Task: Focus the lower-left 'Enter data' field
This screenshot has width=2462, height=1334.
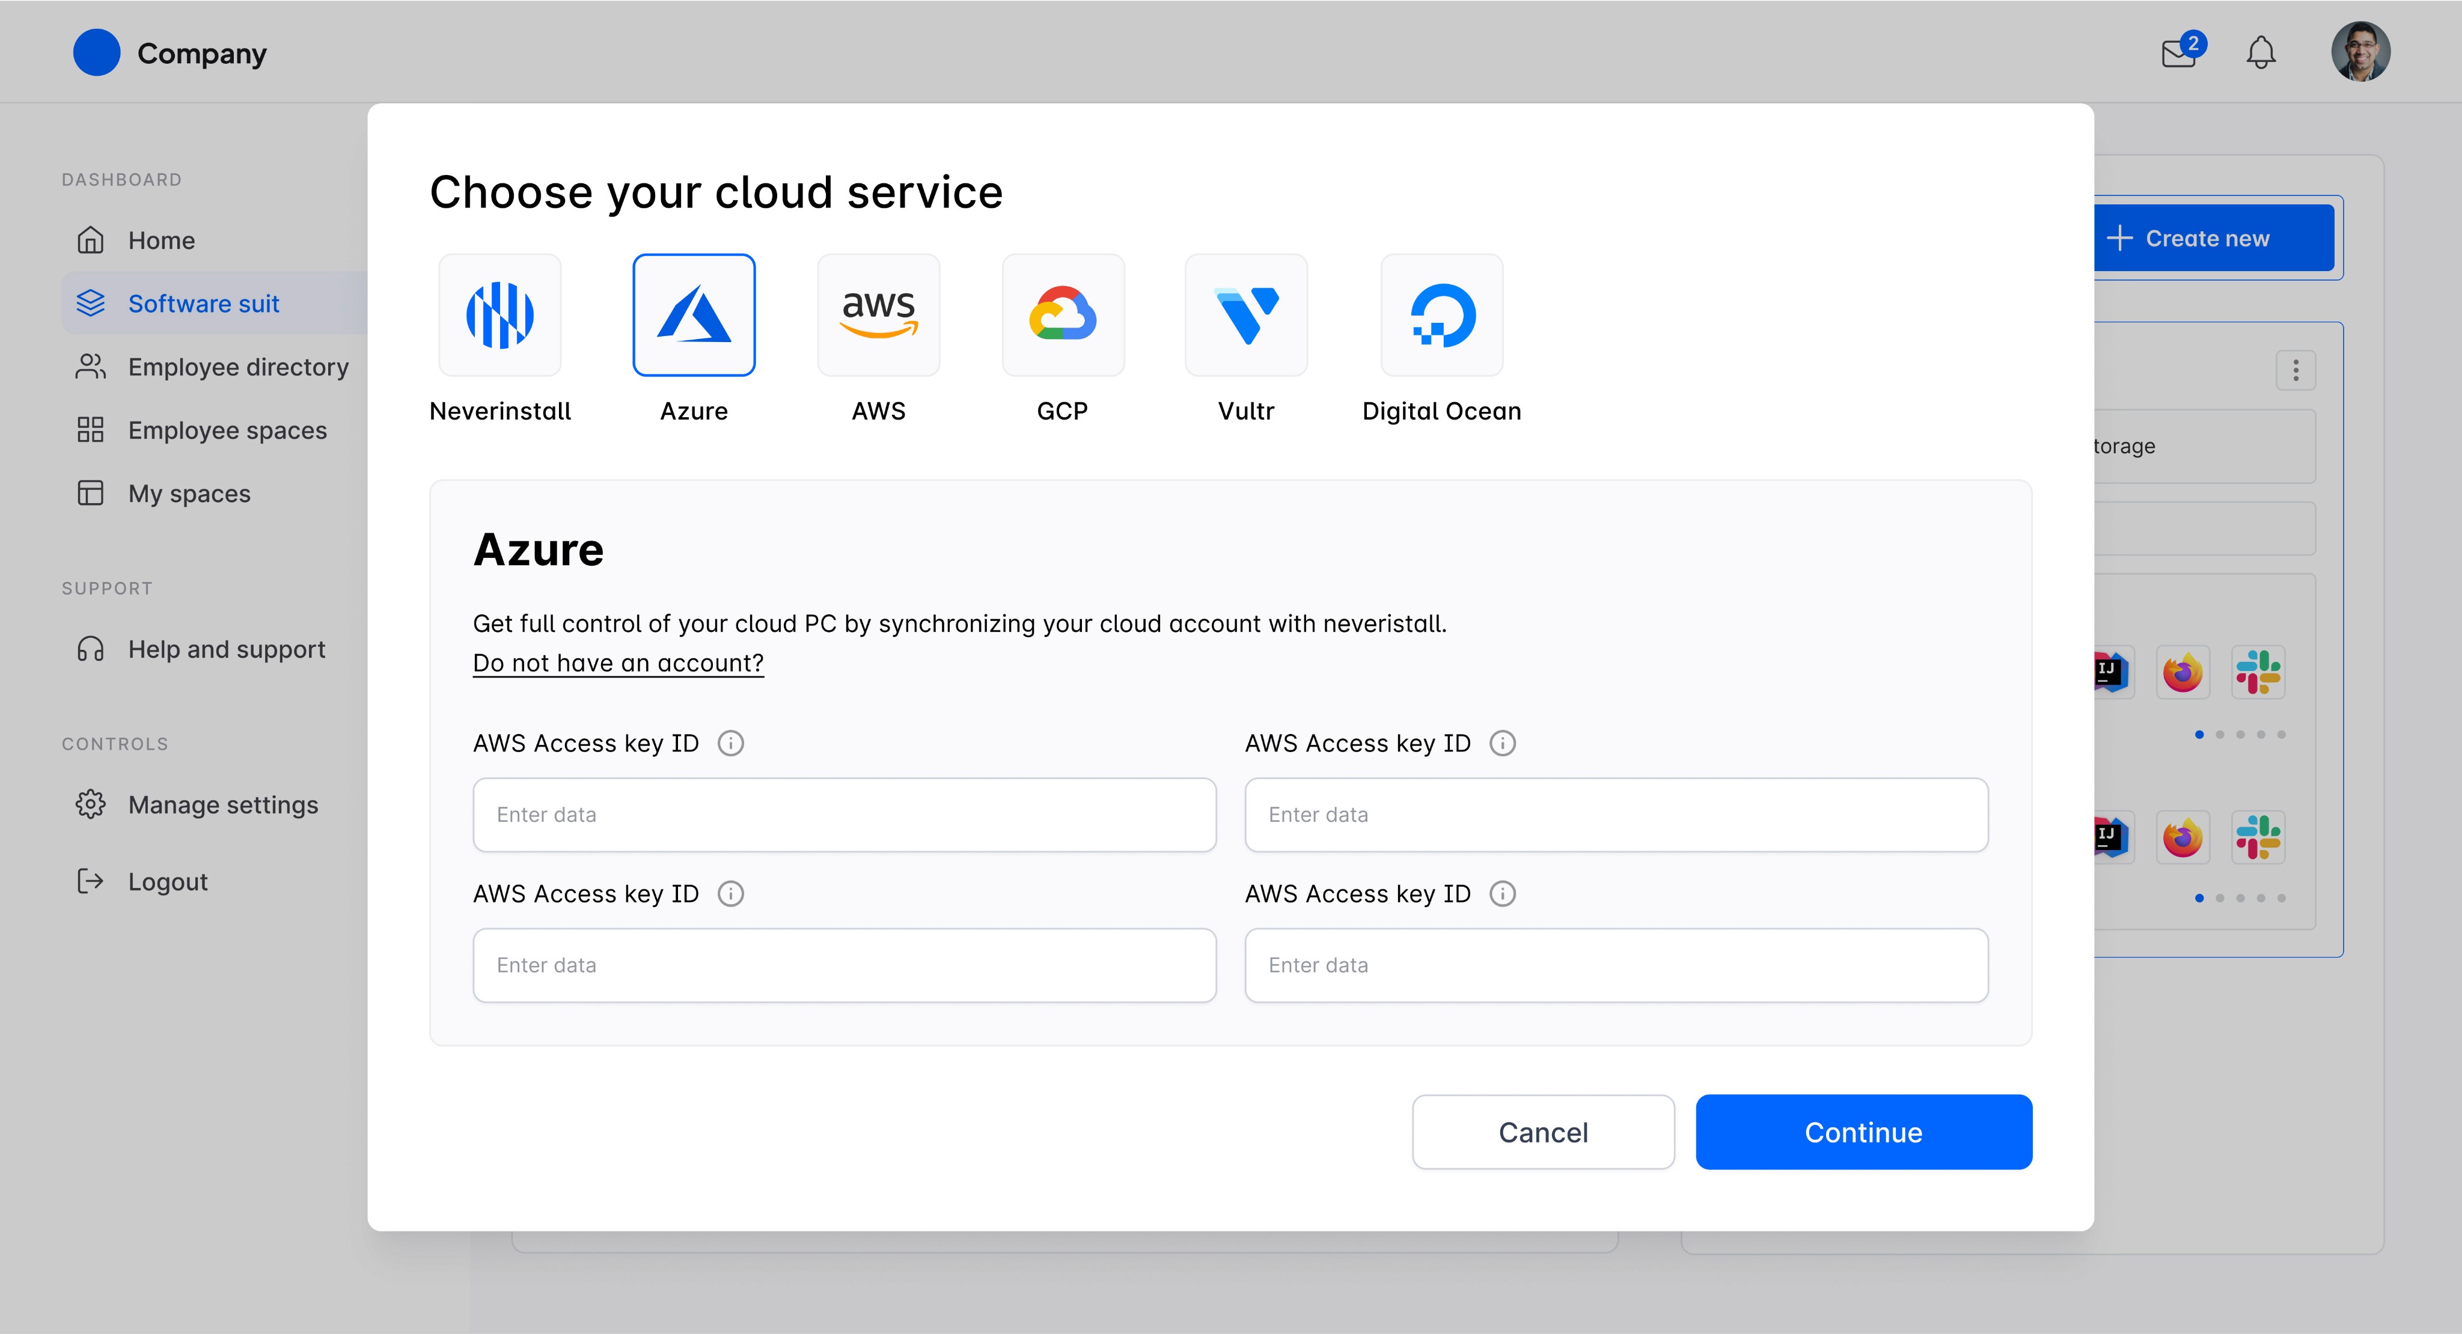Action: 845,965
